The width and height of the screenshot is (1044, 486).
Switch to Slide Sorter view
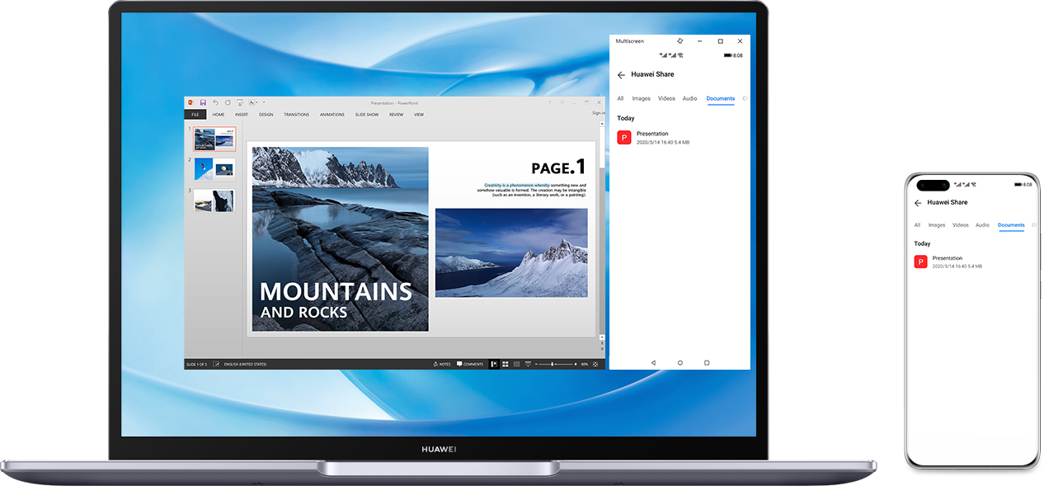tap(506, 364)
